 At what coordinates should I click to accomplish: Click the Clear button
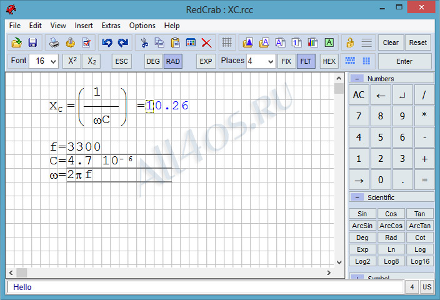[x=391, y=42]
